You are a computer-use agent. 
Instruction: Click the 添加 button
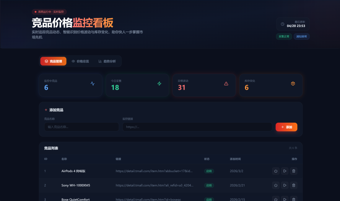click(286, 127)
